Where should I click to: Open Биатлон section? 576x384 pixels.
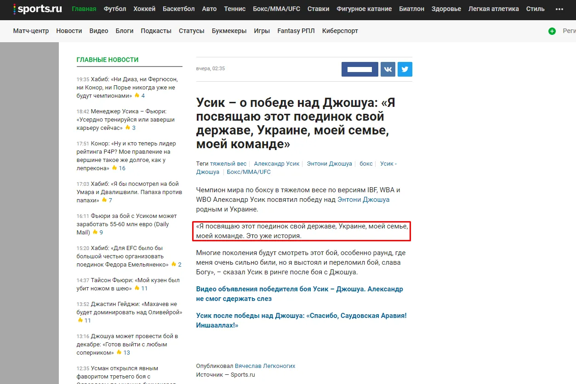tap(412, 9)
